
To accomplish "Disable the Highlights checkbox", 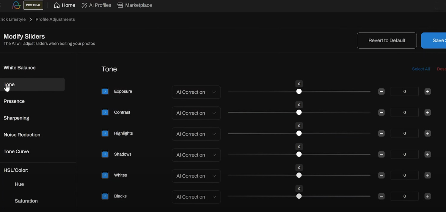I will coord(105,133).
